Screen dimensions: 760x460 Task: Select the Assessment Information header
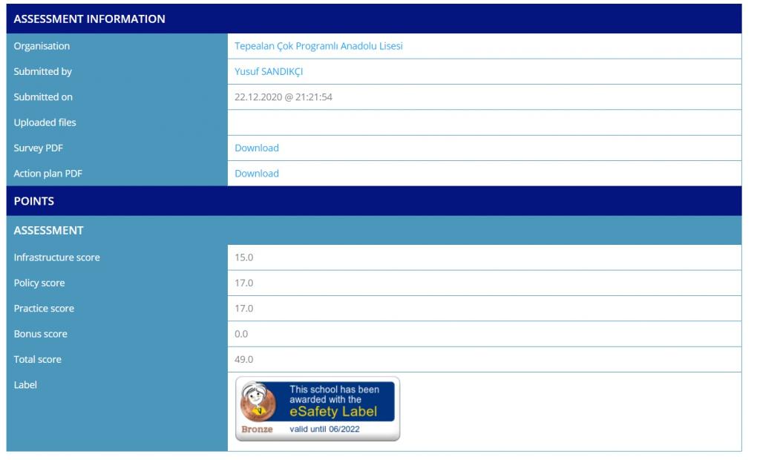(90, 19)
